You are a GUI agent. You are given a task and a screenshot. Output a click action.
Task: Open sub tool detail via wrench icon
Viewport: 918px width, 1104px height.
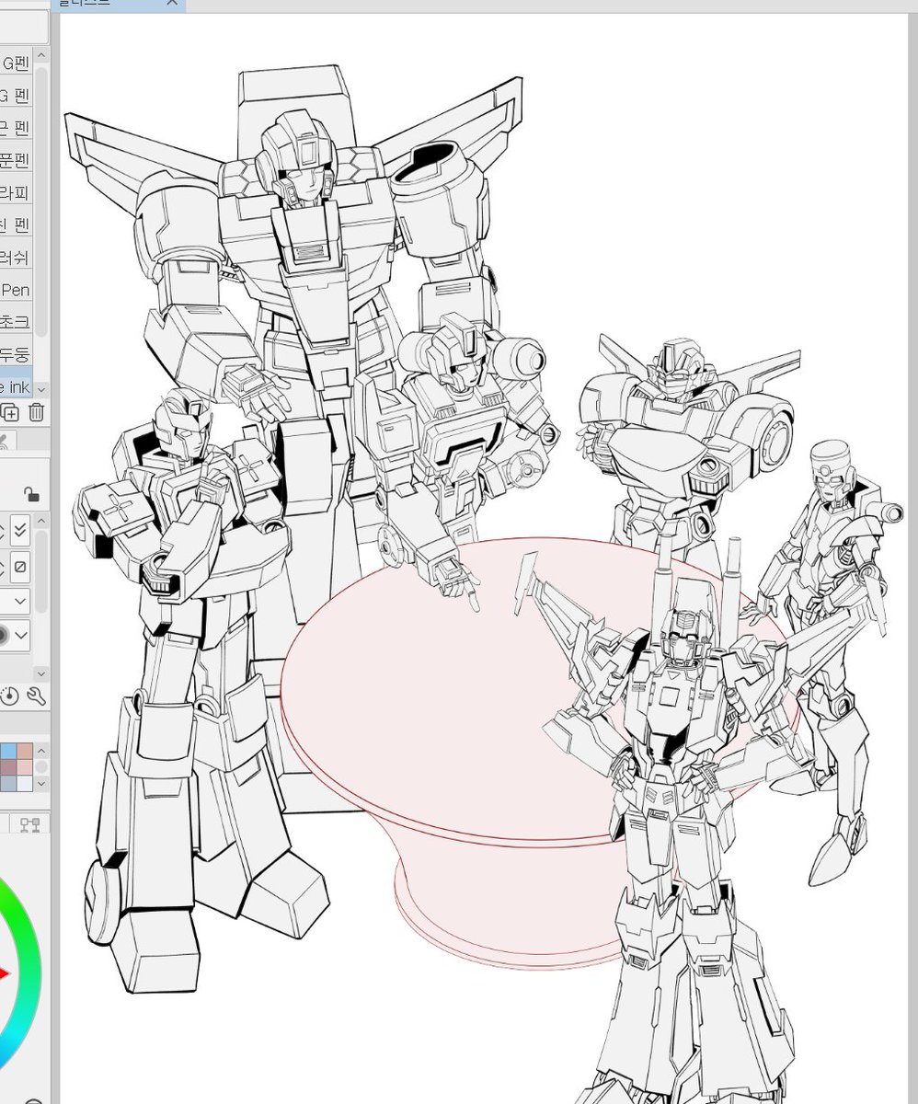[x=37, y=696]
